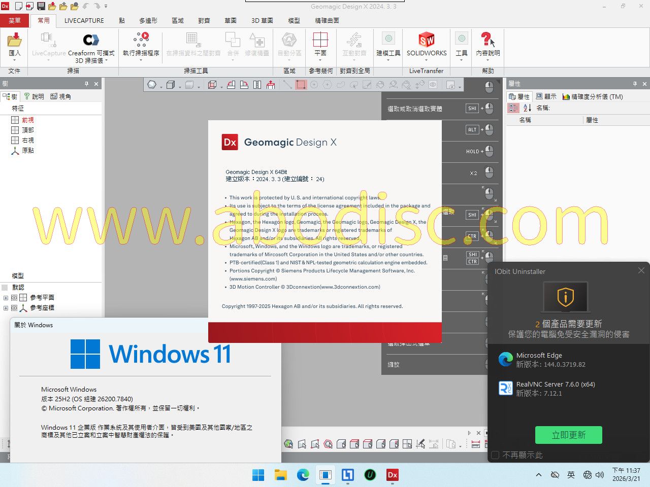Select the rectangle selection mode icon
Viewport: 650px width, 487px height.
tap(301, 85)
